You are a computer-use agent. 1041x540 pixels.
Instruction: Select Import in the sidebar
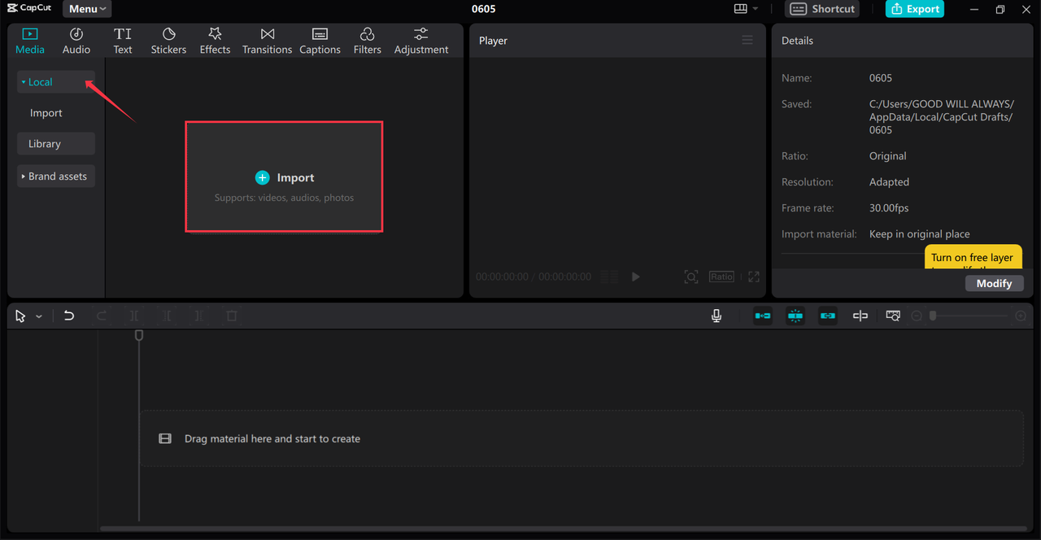(x=46, y=113)
